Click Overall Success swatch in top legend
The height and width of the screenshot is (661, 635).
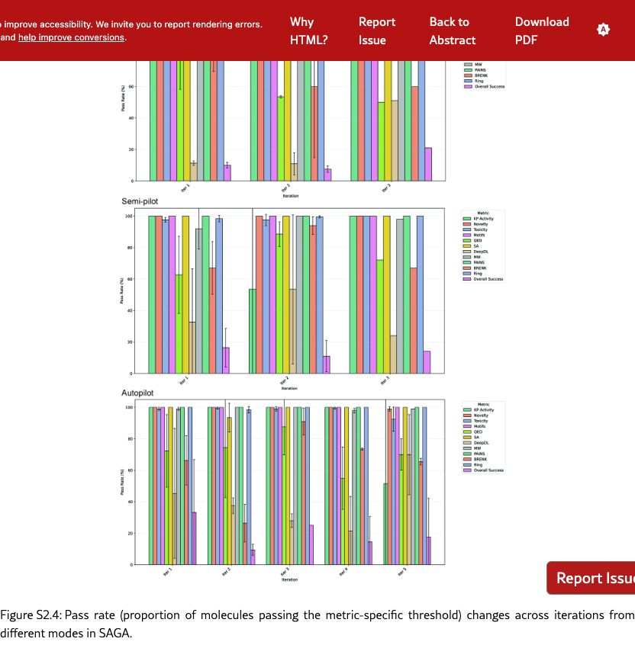pos(468,86)
